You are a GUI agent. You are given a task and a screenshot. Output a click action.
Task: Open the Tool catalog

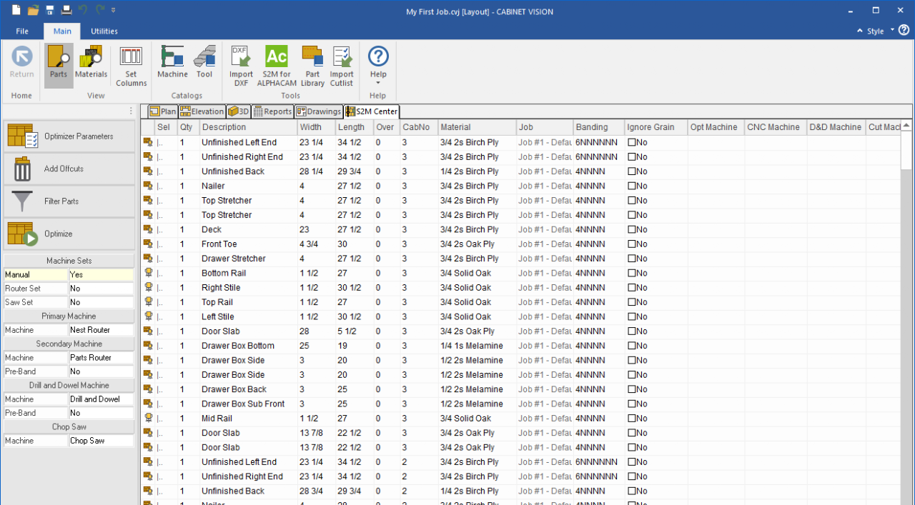(204, 62)
